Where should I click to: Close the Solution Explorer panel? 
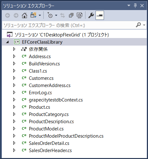142,6
